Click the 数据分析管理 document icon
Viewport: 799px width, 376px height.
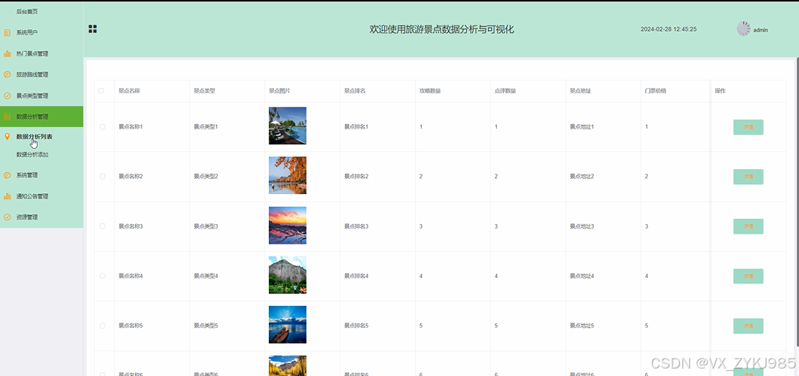coord(7,117)
